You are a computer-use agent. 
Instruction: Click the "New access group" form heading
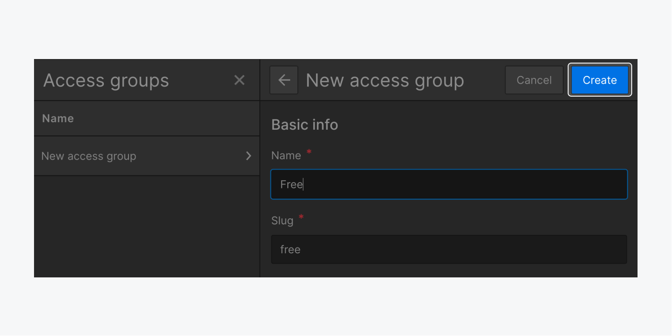(385, 81)
